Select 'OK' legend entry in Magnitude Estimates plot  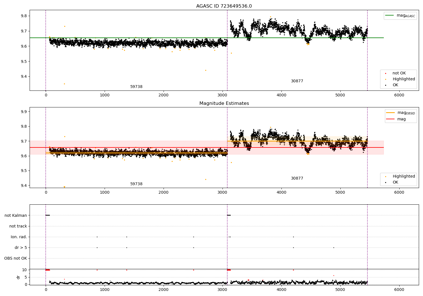[395, 182]
